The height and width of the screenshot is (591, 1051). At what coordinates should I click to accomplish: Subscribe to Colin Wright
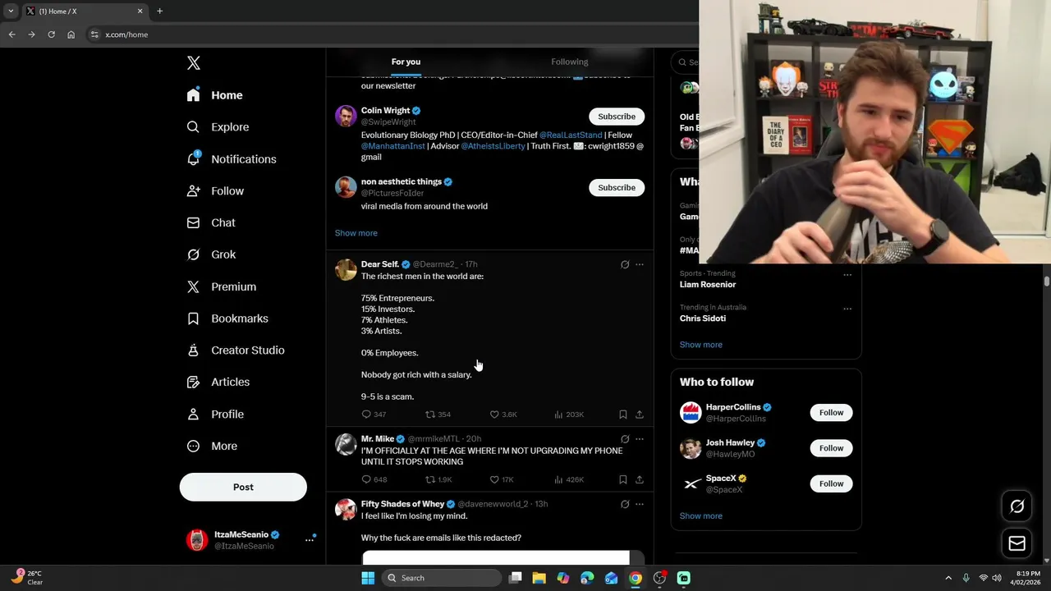point(617,117)
